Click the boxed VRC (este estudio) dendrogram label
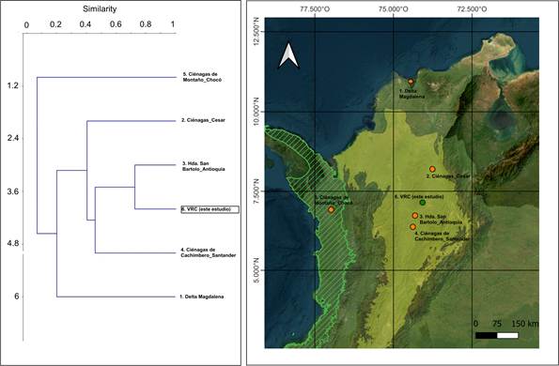Viewport: 559px width, 366px height. 210,209
